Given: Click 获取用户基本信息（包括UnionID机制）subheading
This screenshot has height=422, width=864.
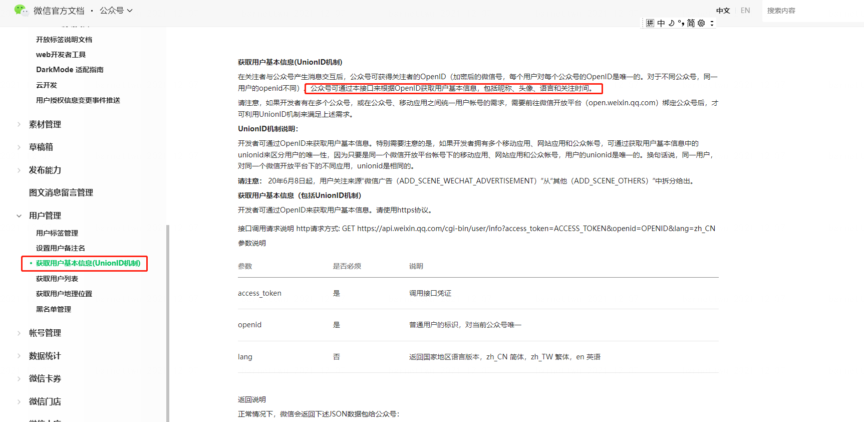Looking at the screenshot, I should pos(300,195).
